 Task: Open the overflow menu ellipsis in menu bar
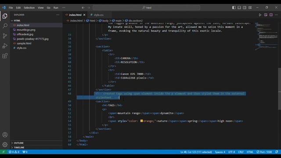point(64,8)
